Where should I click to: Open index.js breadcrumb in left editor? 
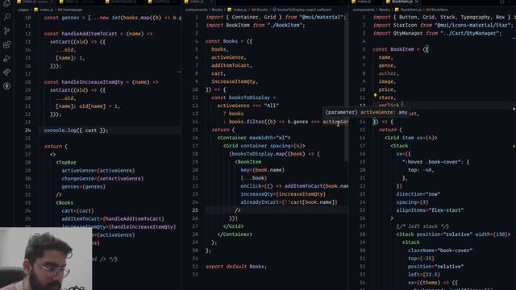tap(44, 10)
